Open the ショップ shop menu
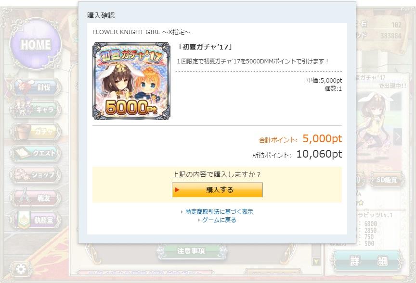416x283 pixels. 36,175
